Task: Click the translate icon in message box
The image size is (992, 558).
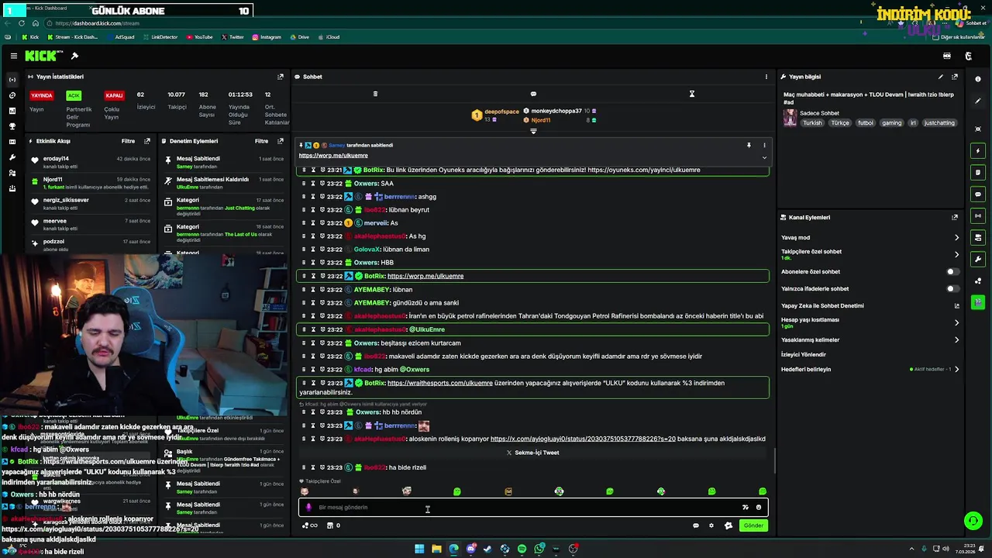Action: (x=746, y=508)
